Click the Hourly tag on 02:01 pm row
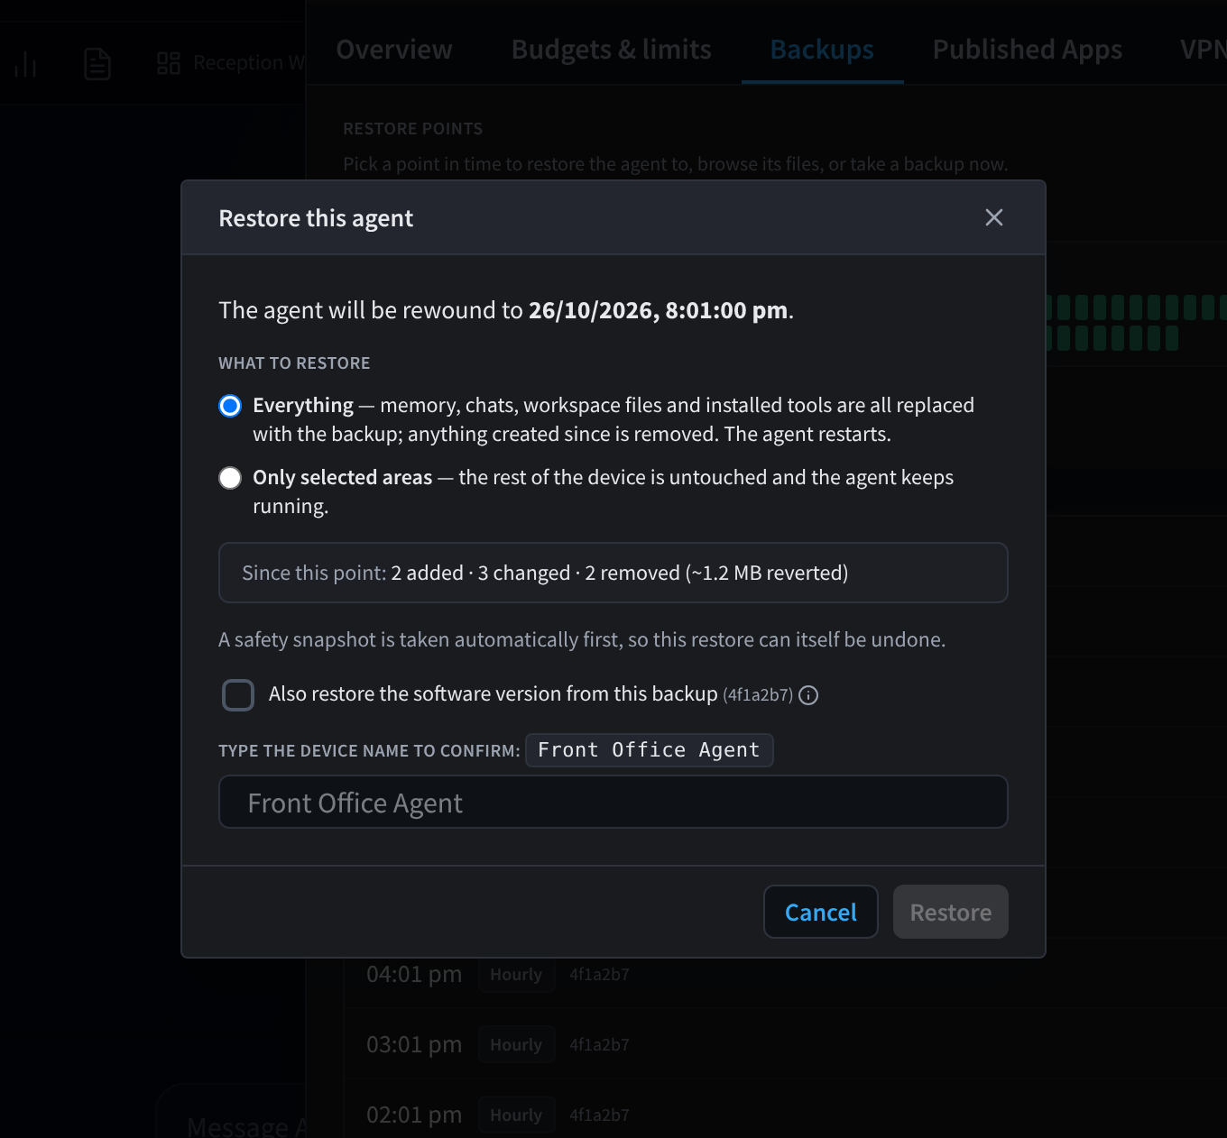The height and width of the screenshot is (1138, 1227). tap(516, 1115)
